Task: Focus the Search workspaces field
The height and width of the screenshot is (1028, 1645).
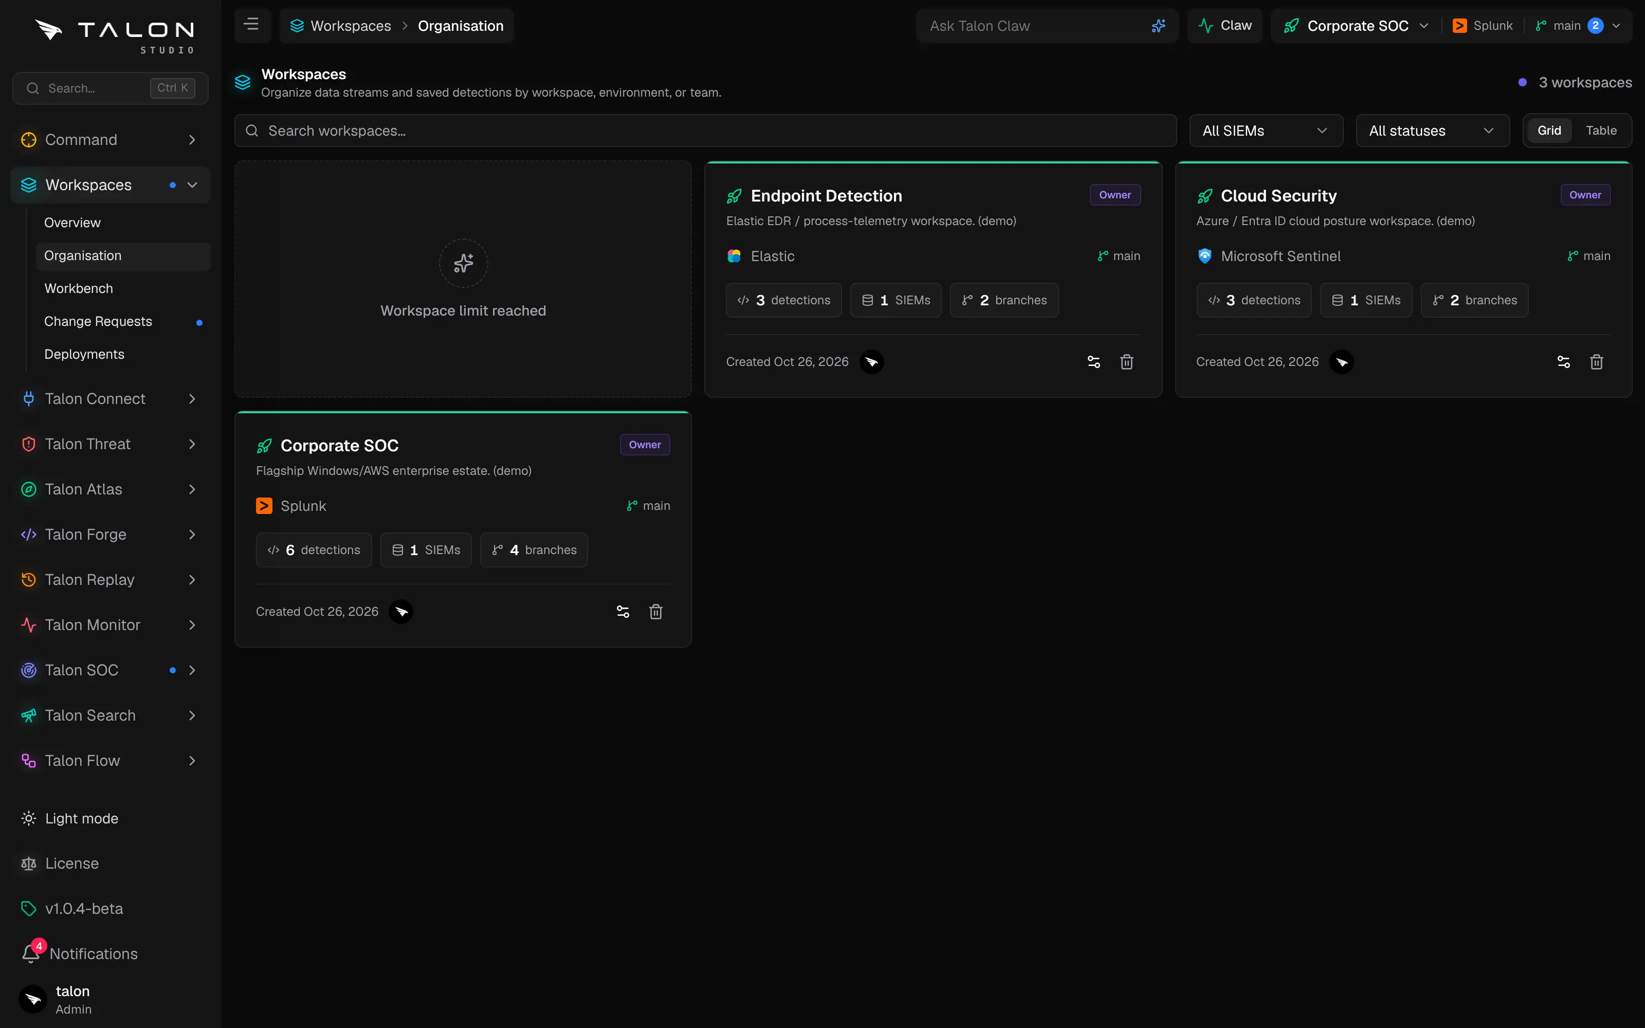Action: point(706,131)
